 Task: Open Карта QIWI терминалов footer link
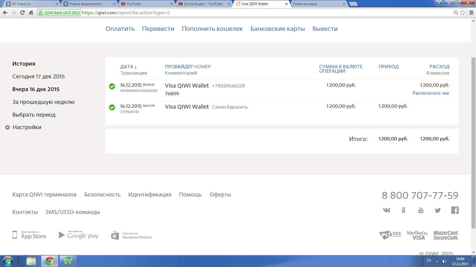(44, 195)
